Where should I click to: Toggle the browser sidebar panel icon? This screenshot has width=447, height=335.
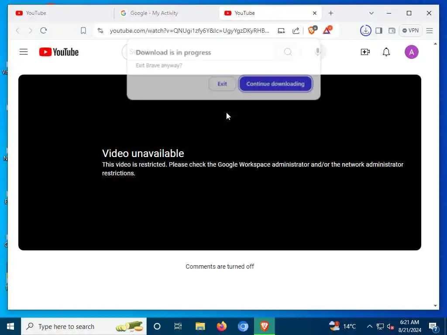[378, 31]
